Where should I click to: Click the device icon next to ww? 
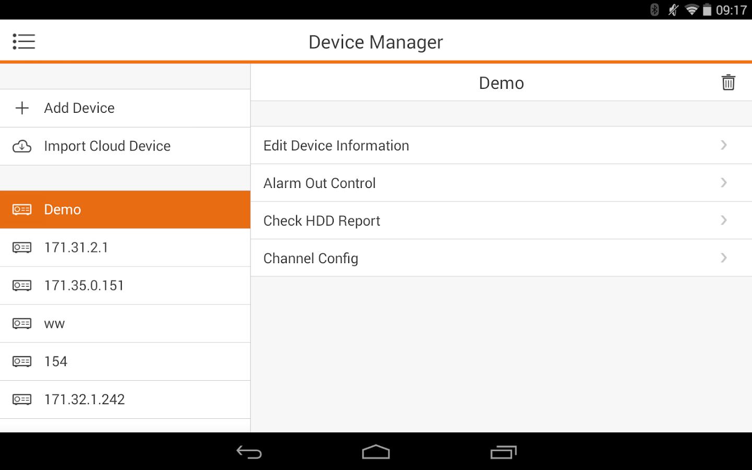pos(21,323)
